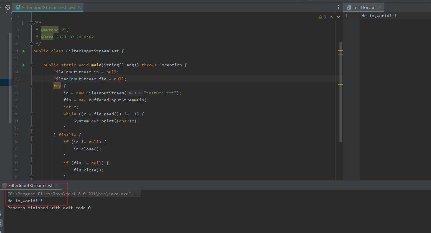Click the "testDoc.txt" string literal on line 17
This screenshot has height=233, width=431.
point(160,93)
